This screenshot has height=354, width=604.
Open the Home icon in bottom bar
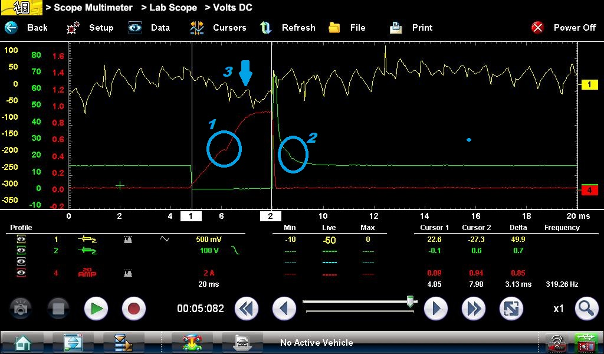(24, 342)
